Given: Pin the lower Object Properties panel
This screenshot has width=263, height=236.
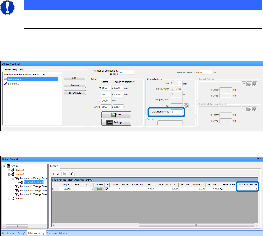Looking at the screenshot, I should 257,159.
